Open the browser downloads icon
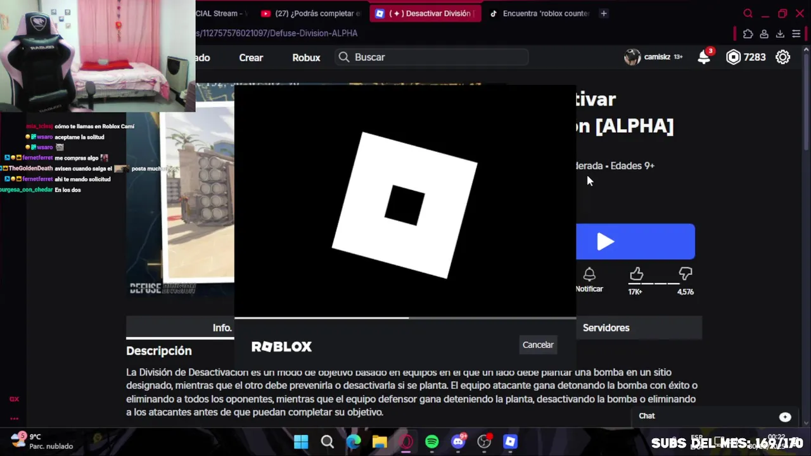The height and width of the screenshot is (456, 811). click(x=780, y=34)
